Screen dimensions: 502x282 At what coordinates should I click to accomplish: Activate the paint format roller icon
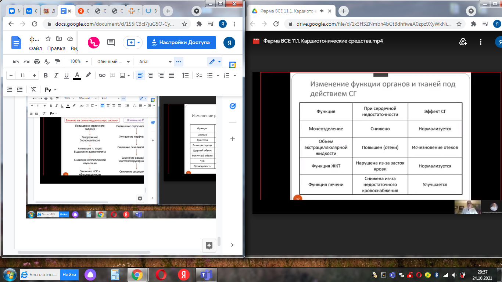point(57,62)
